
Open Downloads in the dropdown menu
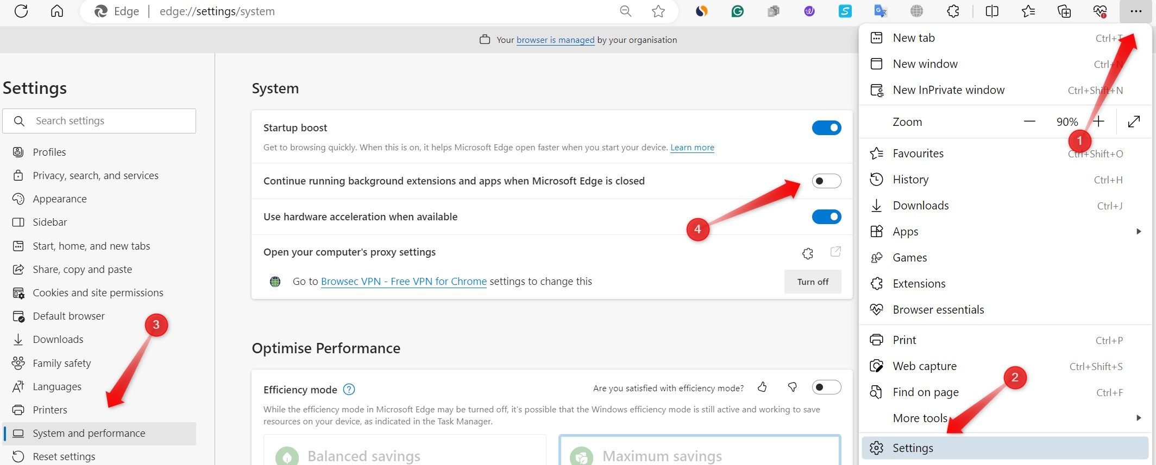[1005, 206]
